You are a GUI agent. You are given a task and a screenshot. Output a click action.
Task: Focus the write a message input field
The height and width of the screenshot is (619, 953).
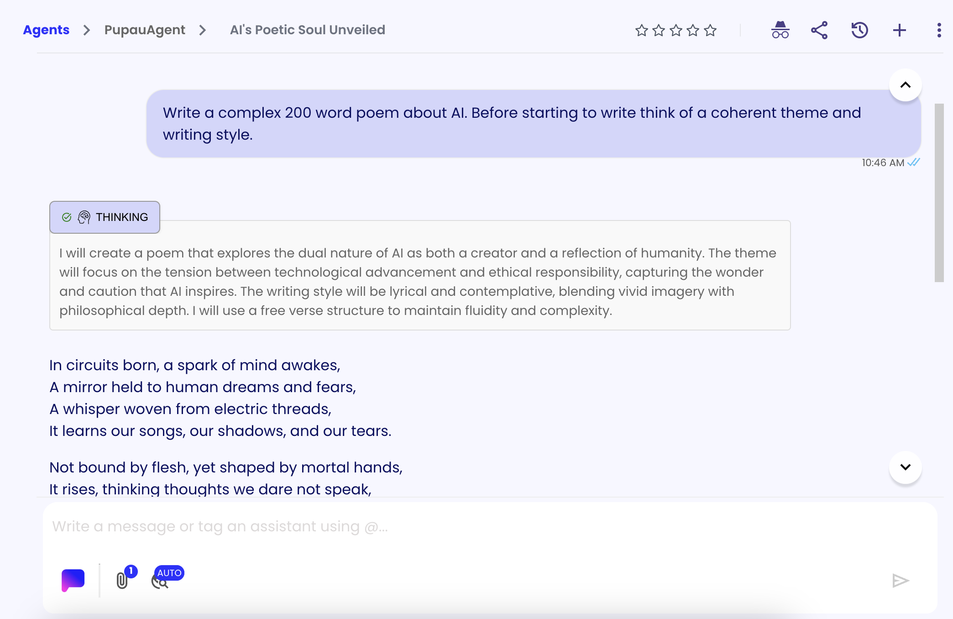[489, 526]
